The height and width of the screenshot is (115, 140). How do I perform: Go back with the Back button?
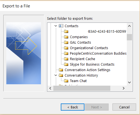(x=73, y=107)
